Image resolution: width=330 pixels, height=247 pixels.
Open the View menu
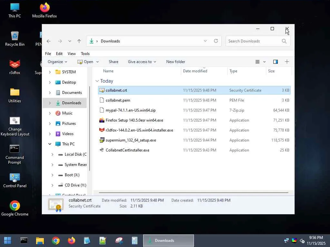(72, 54)
